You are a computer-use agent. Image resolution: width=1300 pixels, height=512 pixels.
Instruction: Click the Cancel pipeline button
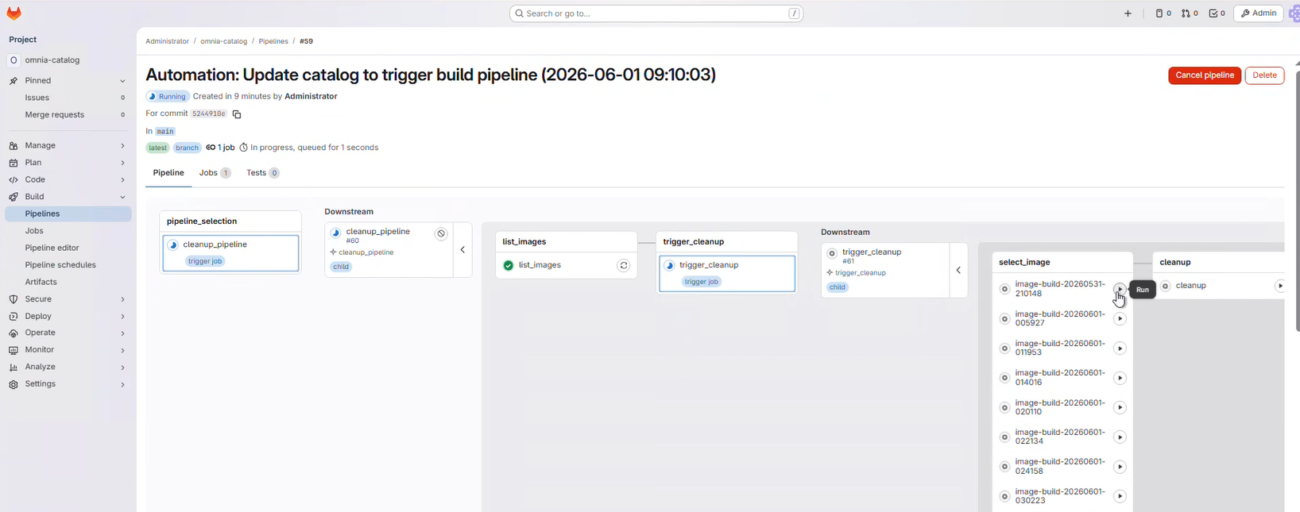(x=1205, y=75)
